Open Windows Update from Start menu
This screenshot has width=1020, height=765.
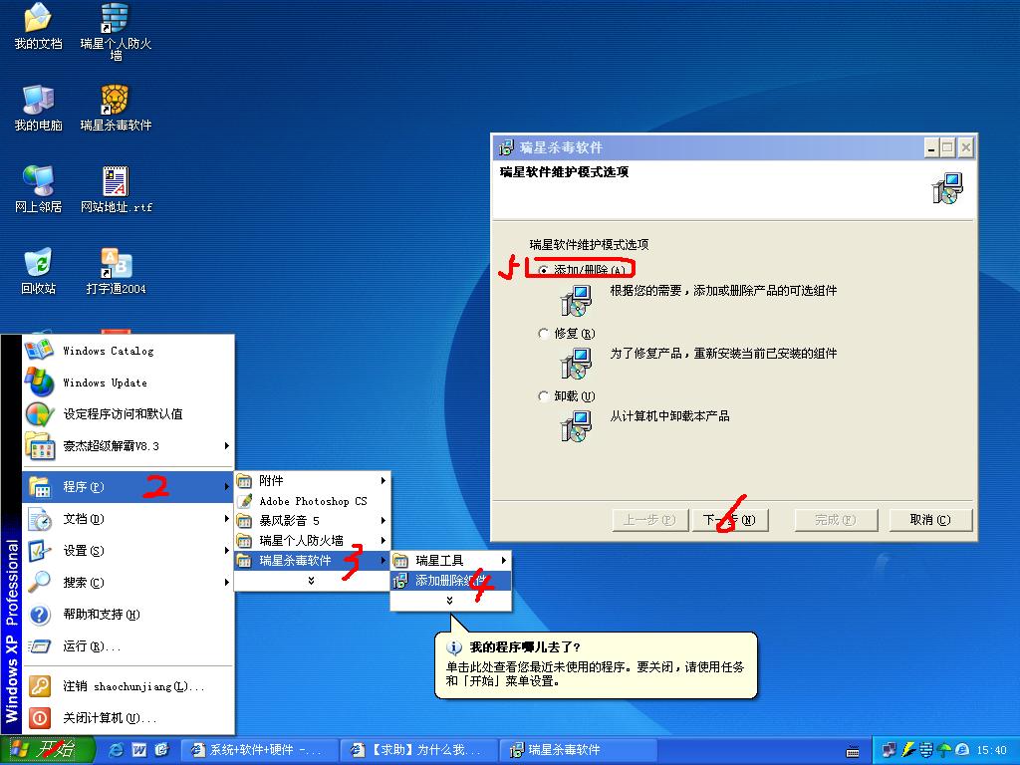pos(128,382)
